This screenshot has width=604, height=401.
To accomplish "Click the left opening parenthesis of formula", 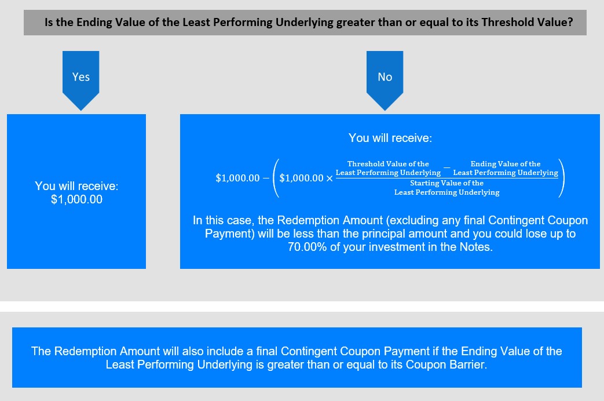I will click(276, 178).
